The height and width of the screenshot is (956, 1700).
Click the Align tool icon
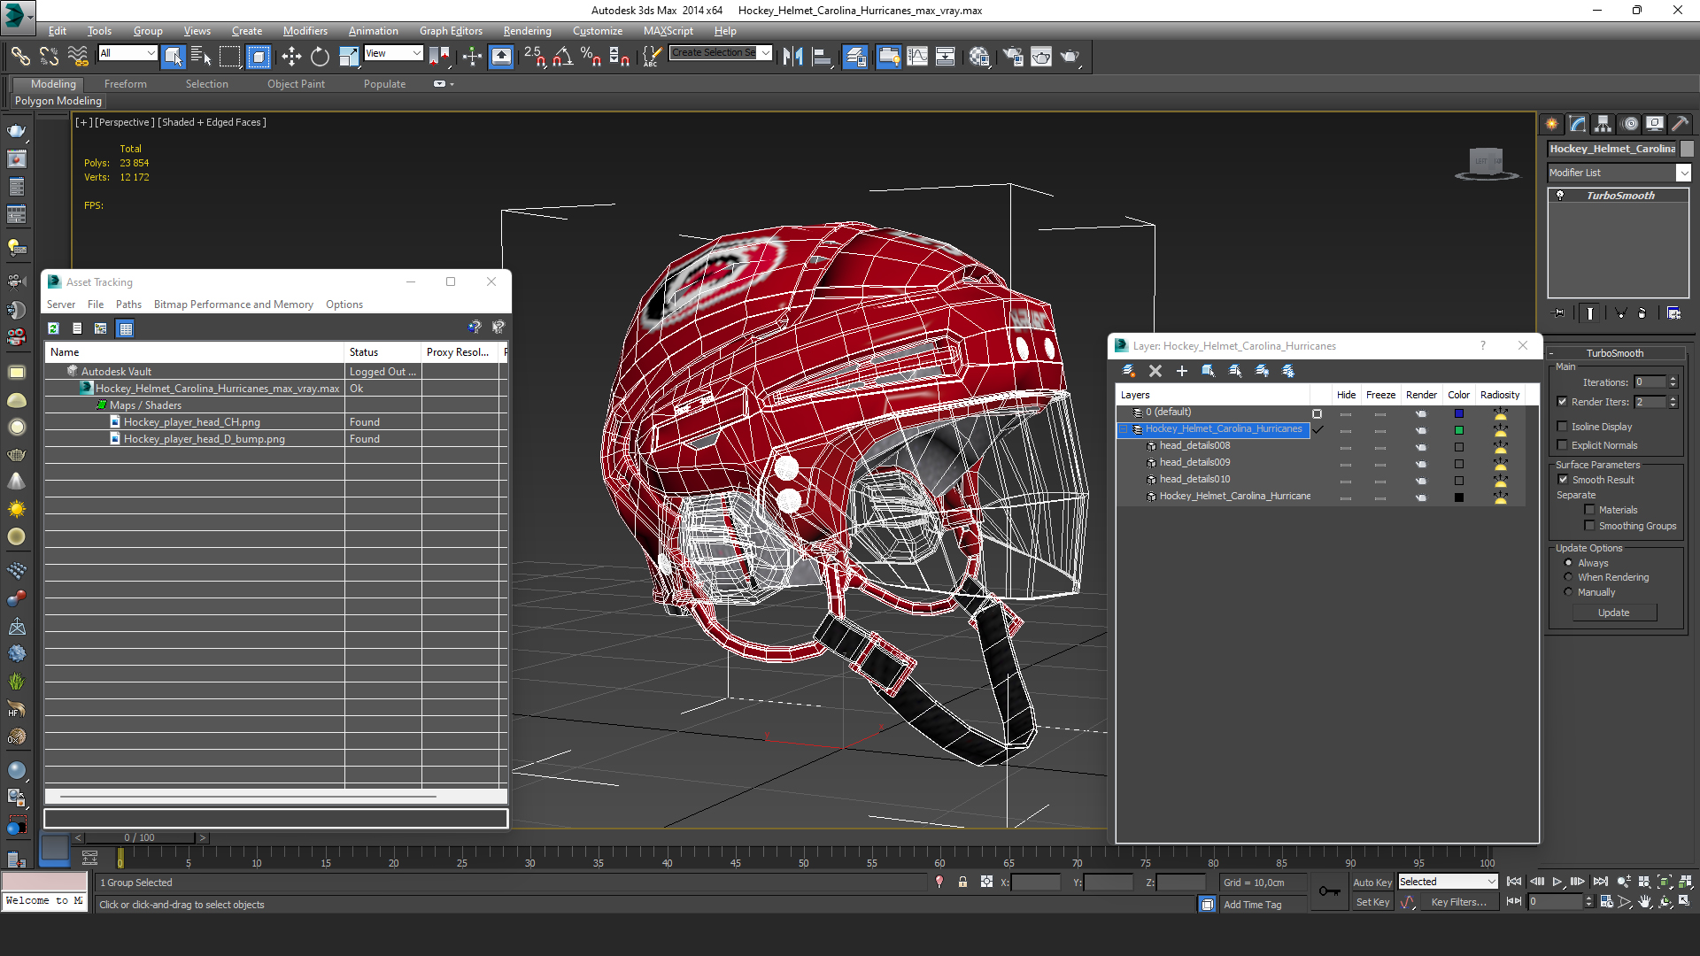pos(822,57)
